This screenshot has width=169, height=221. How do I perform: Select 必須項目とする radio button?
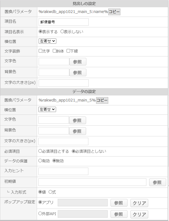[40, 151]
